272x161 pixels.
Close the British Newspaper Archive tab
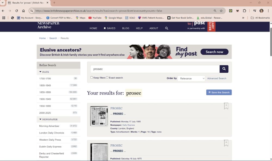pyautogui.click(x=47, y=3)
